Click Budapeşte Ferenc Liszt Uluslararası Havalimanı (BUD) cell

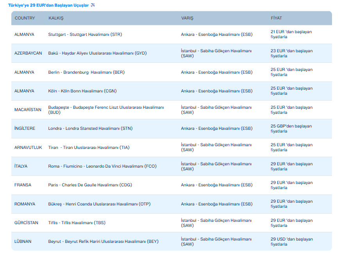[x=106, y=110]
